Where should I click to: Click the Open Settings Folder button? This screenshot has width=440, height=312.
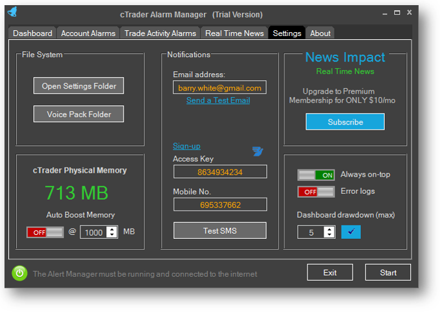pos(79,85)
